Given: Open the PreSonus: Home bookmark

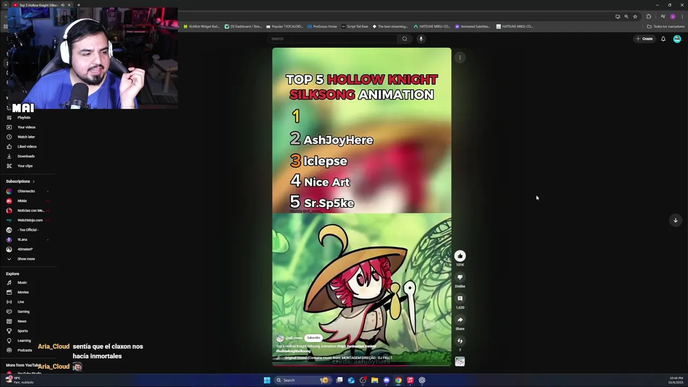Looking at the screenshot, I should [x=322, y=26].
